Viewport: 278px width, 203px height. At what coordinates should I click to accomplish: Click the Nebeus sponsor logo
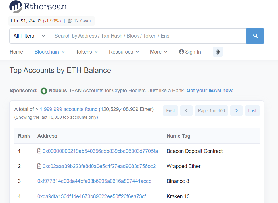coord(44,91)
